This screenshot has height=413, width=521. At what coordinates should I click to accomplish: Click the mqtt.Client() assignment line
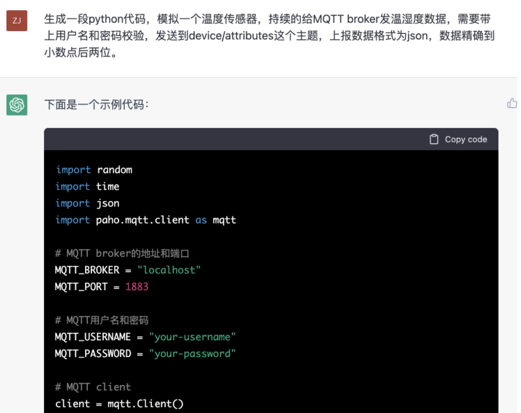pyautogui.click(x=119, y=403)
